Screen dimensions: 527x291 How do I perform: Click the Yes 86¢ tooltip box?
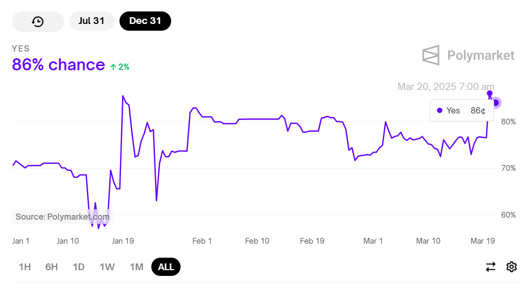pos(461,110)
